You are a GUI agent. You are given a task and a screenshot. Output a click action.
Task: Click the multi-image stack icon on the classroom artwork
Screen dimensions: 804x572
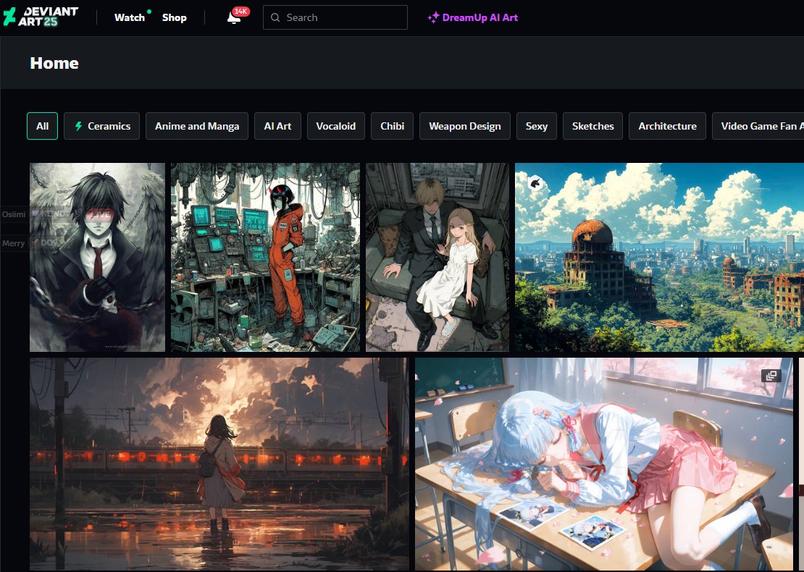click(771, 376)
